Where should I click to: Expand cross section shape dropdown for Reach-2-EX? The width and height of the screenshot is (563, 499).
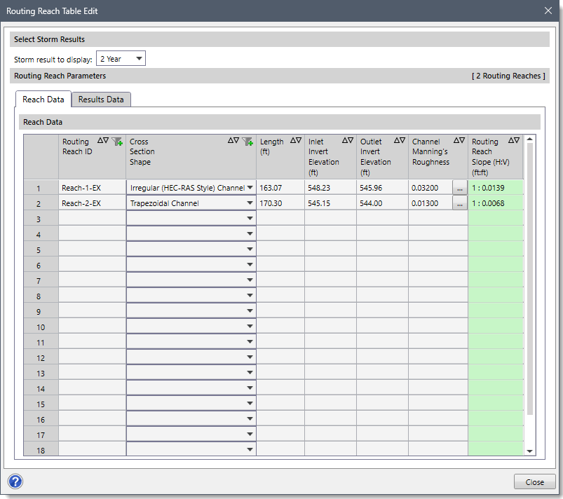250,203
